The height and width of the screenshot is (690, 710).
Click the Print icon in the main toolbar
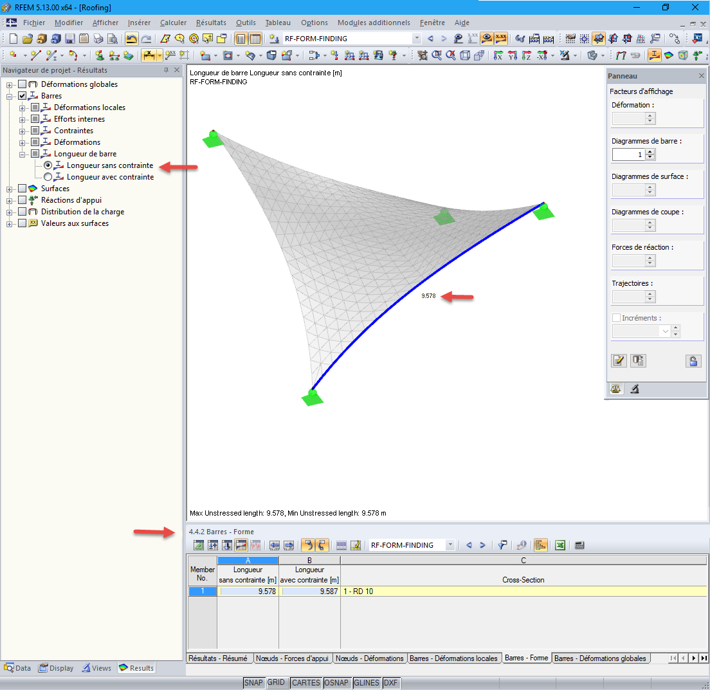click(x=98, y=39)
